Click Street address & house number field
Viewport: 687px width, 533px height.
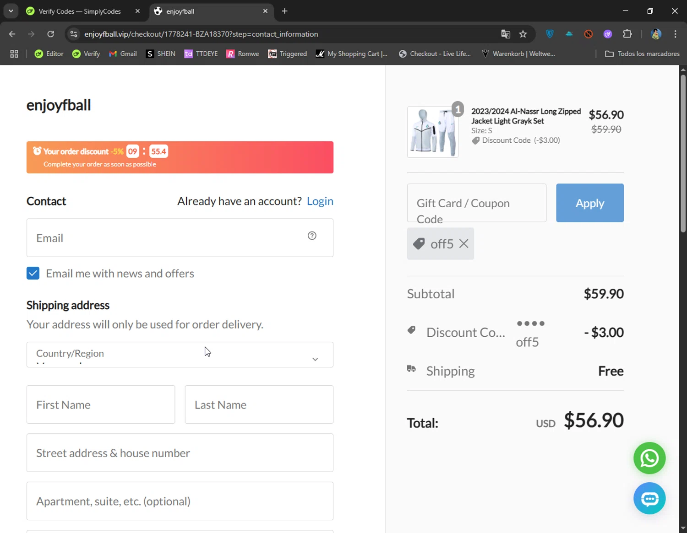coord(180,453)
